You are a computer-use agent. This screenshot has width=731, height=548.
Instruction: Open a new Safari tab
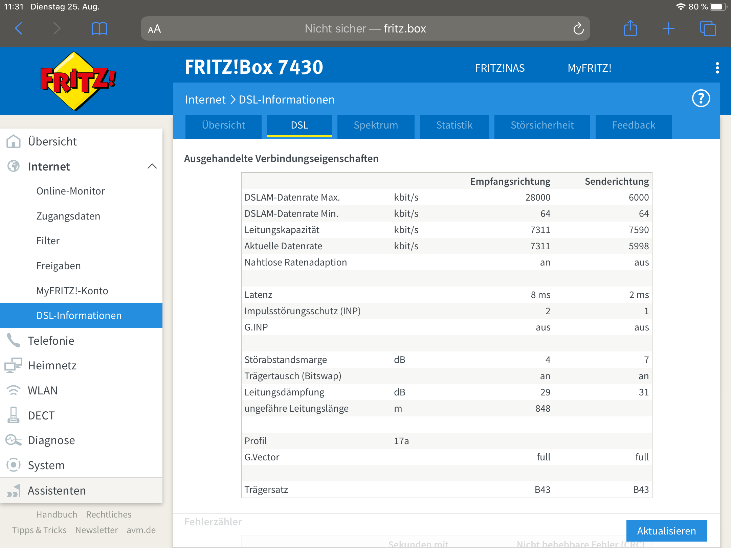(668, 28)
